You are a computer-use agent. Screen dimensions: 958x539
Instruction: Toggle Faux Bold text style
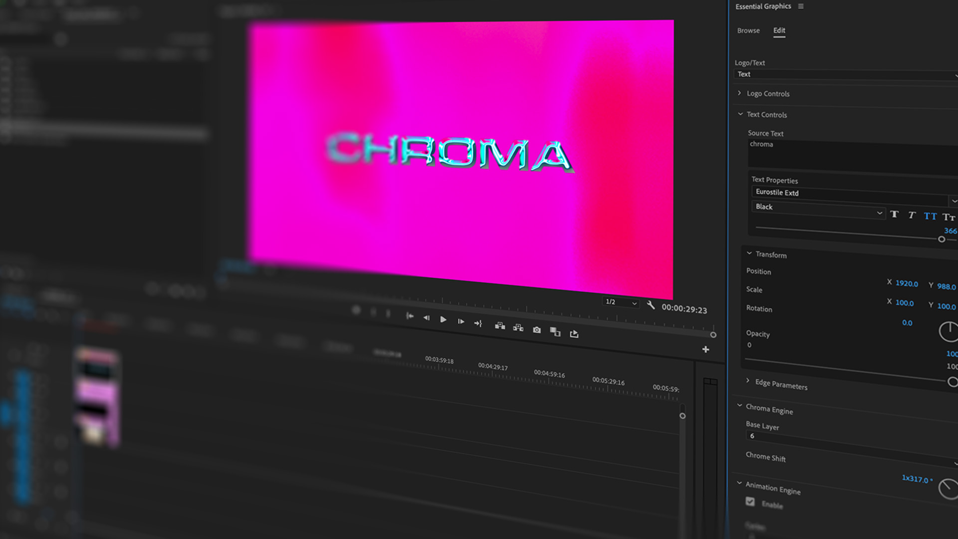pos(895,214)
